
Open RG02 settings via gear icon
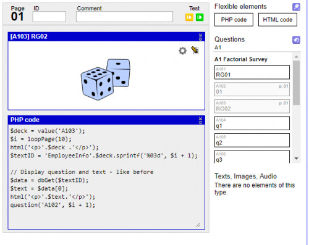[182, 51]
